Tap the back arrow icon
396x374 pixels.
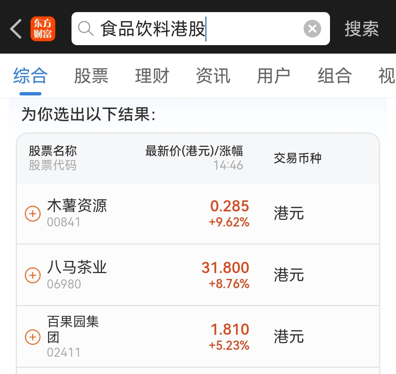tap(16, 29)
